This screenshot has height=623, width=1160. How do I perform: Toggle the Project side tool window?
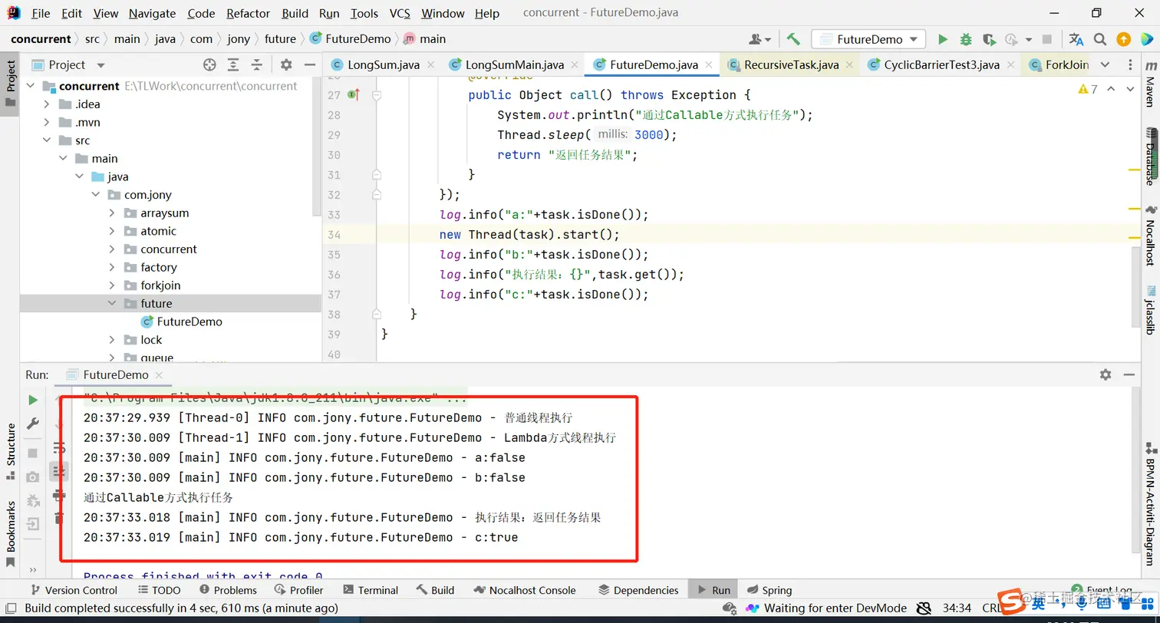pos(10,84)
